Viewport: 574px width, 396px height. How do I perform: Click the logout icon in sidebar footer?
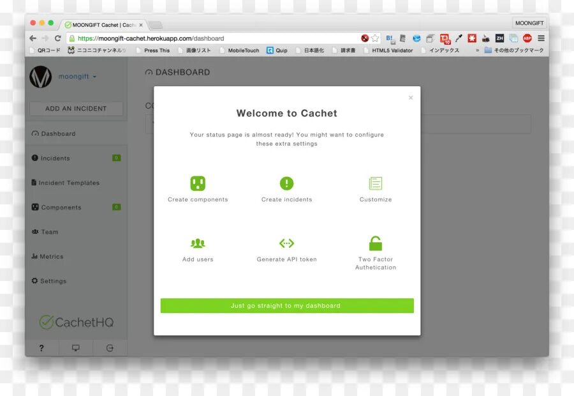click(x=110, y=348)
